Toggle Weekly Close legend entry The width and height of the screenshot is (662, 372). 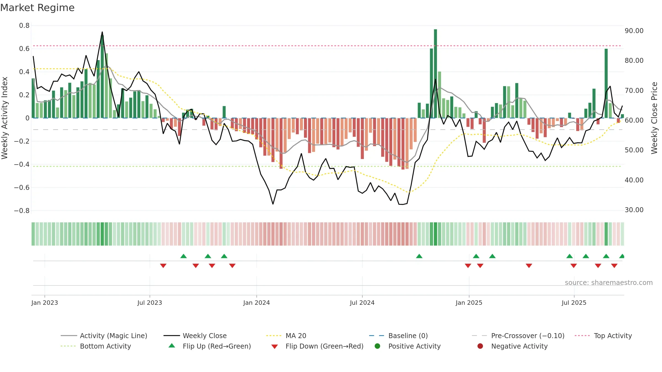195,336
